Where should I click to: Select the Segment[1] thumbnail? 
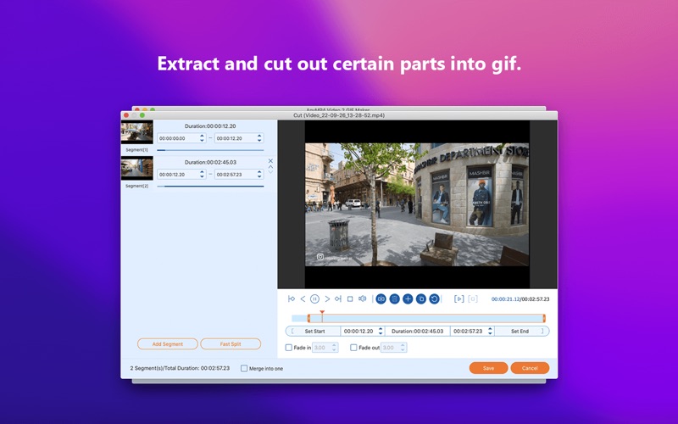point(136,131)
